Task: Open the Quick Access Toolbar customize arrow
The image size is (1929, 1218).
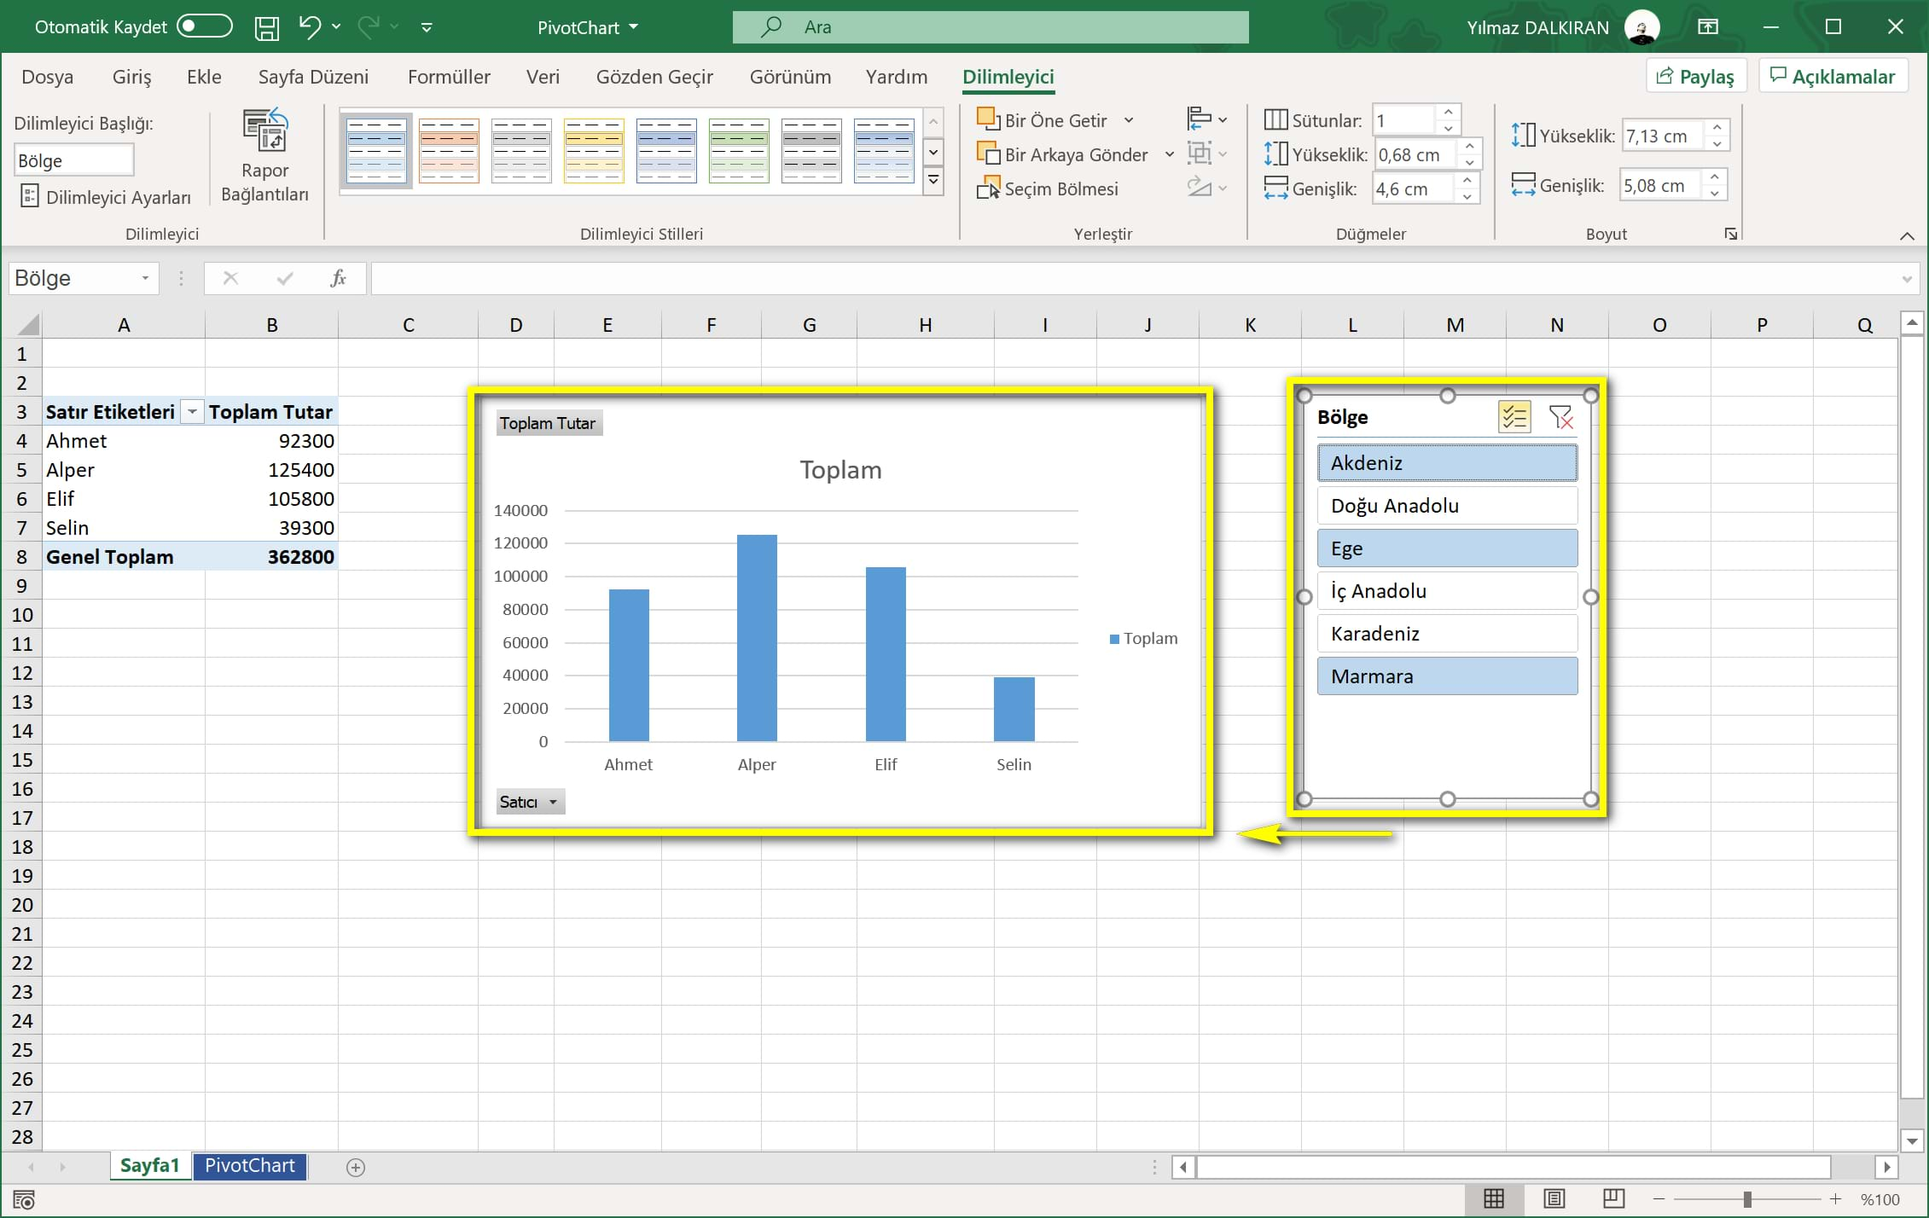Action: pos(427,28)
